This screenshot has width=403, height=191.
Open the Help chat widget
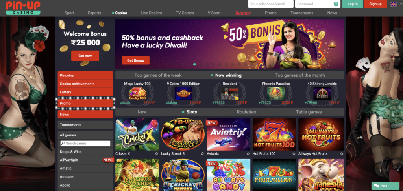point(385,186)
